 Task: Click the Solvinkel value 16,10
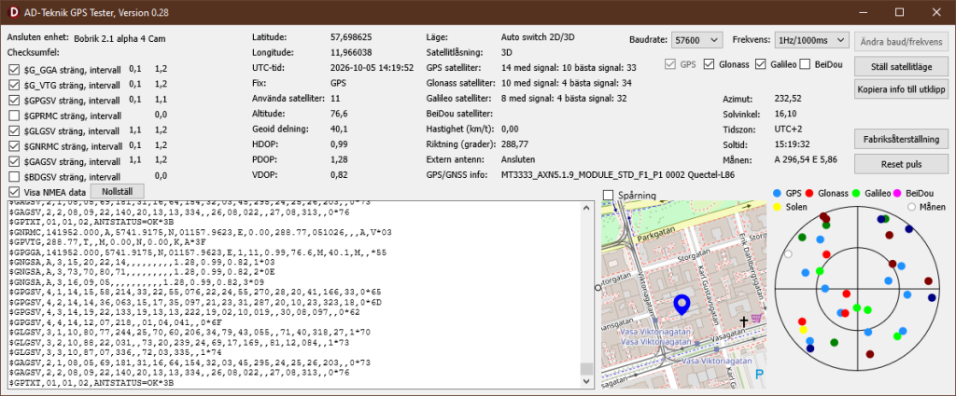(785, 114)
